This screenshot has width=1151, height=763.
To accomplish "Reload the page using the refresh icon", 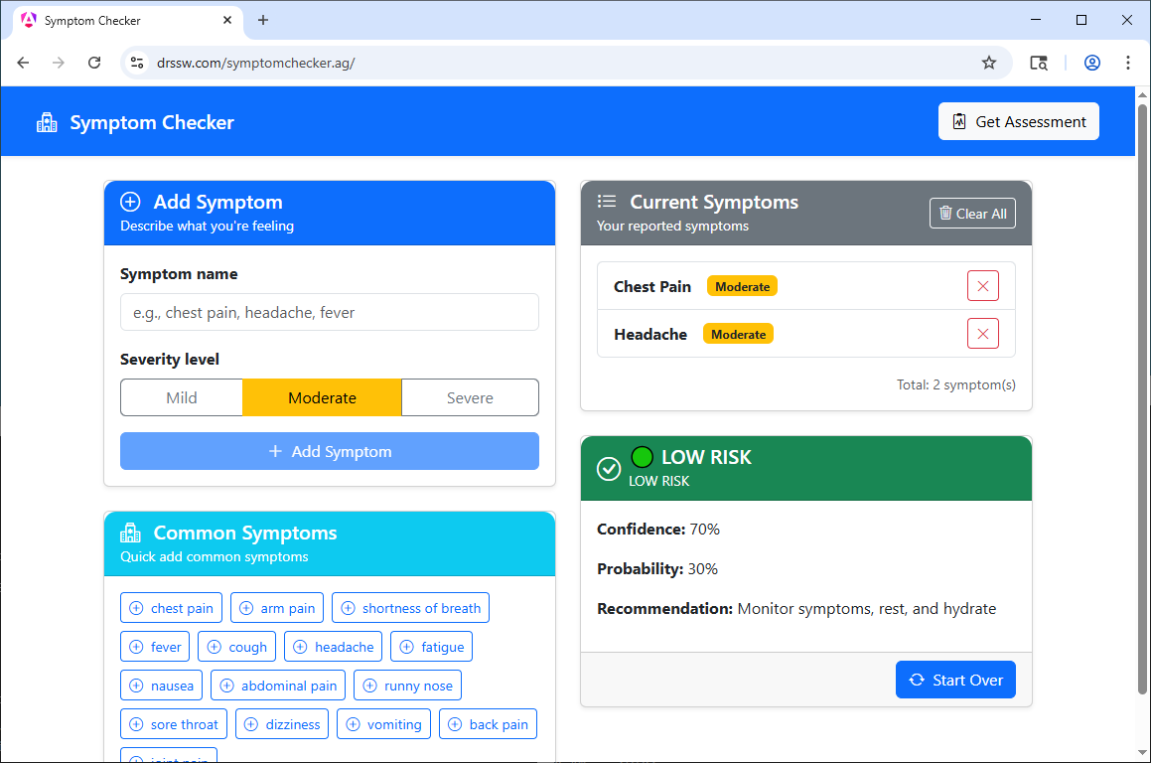I will [94, 63].
